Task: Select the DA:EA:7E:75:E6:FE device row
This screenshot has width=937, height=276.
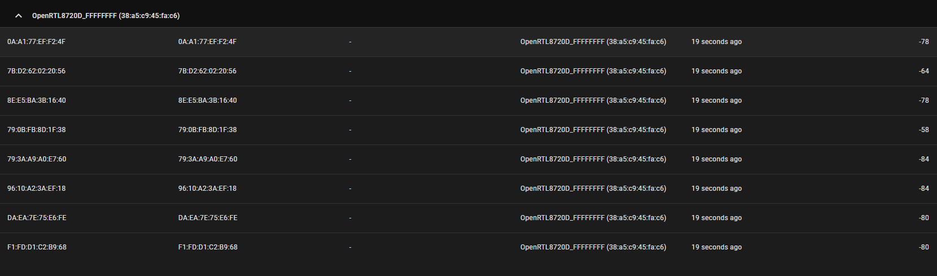Action: [x=37, y=218]
